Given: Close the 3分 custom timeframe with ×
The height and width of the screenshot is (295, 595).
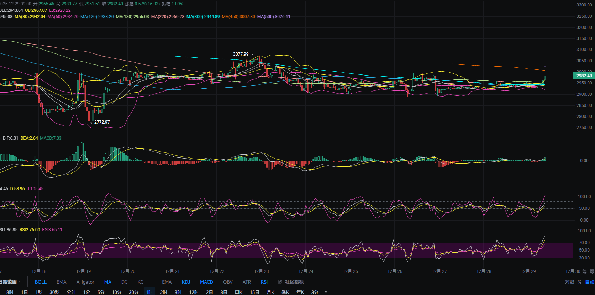Looking at the screenshot, I should coord(326,292).
